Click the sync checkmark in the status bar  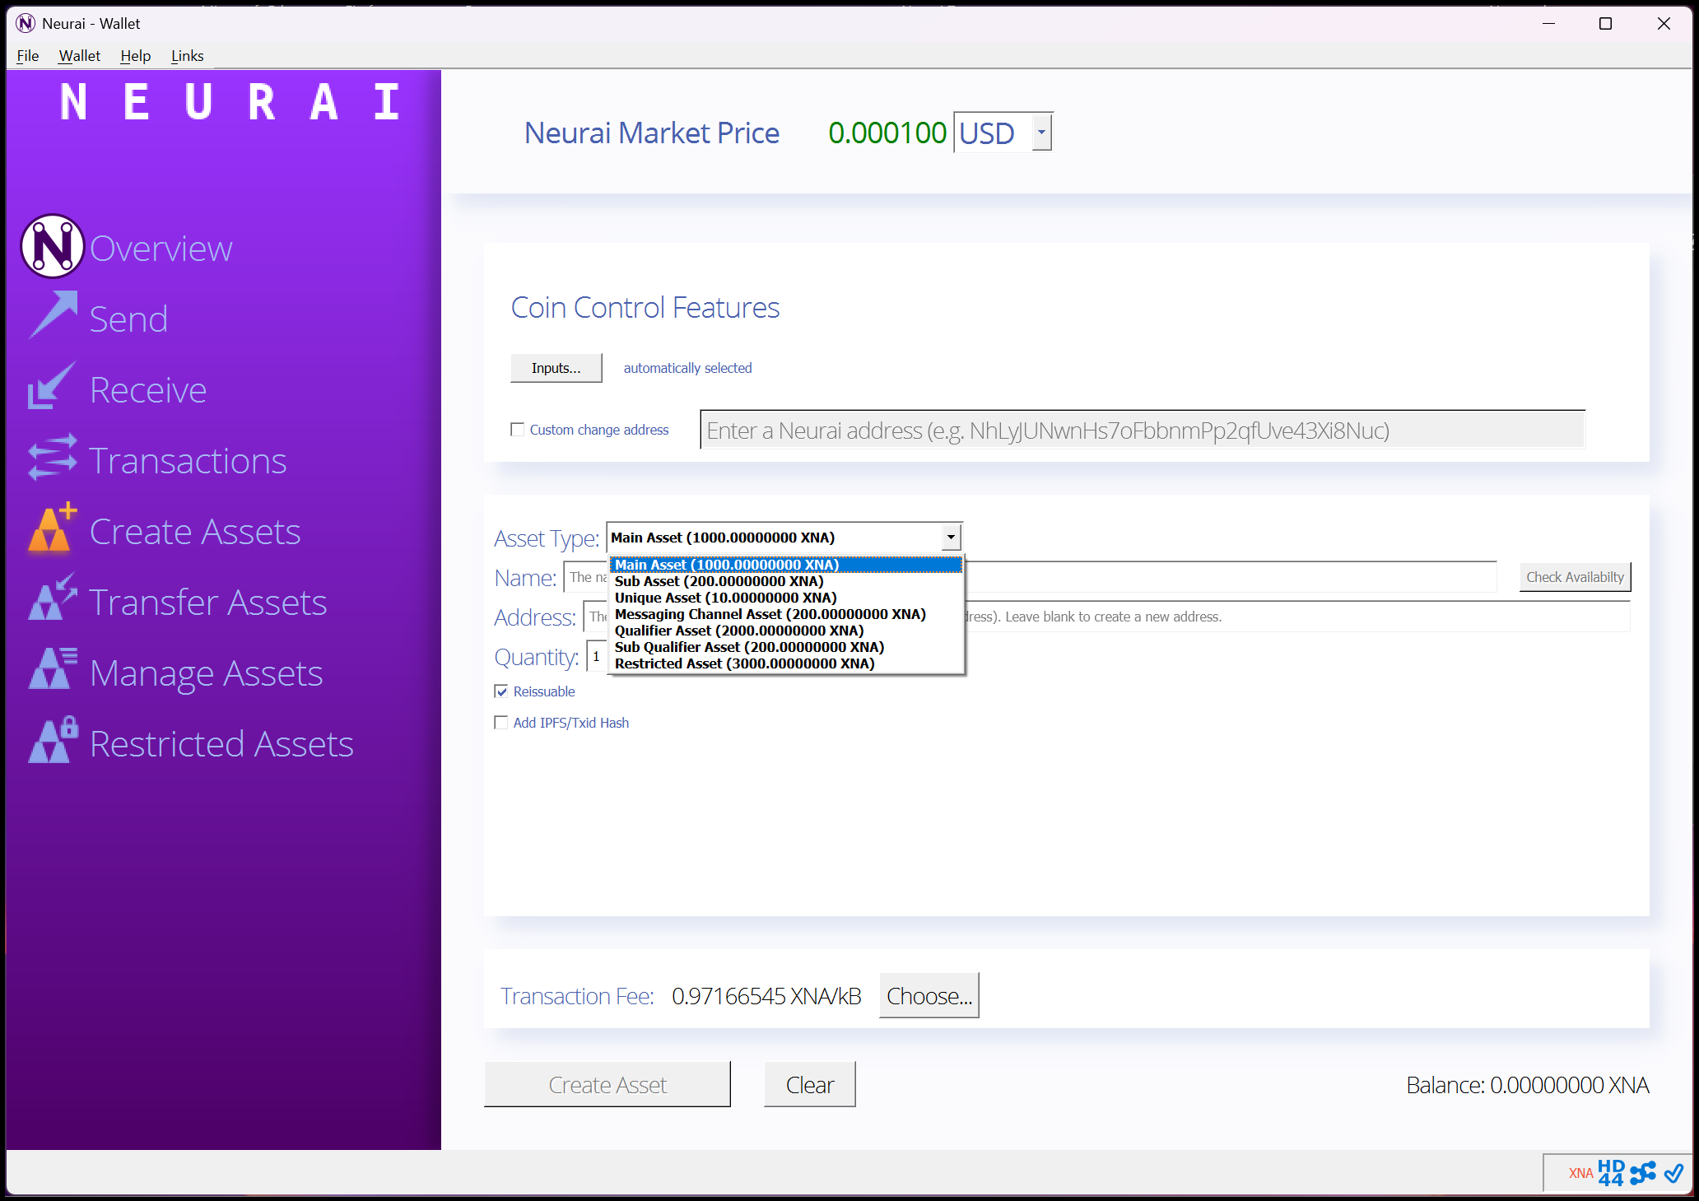[x=1673, y=1172]
